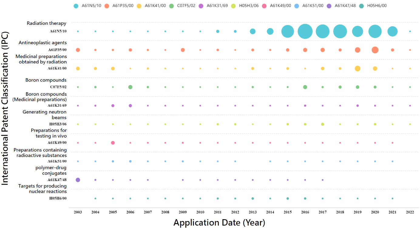Screen dimensions: 420x228
Task: Click the A61K49/00 bubble in 2005
Action: pos(113,143)
